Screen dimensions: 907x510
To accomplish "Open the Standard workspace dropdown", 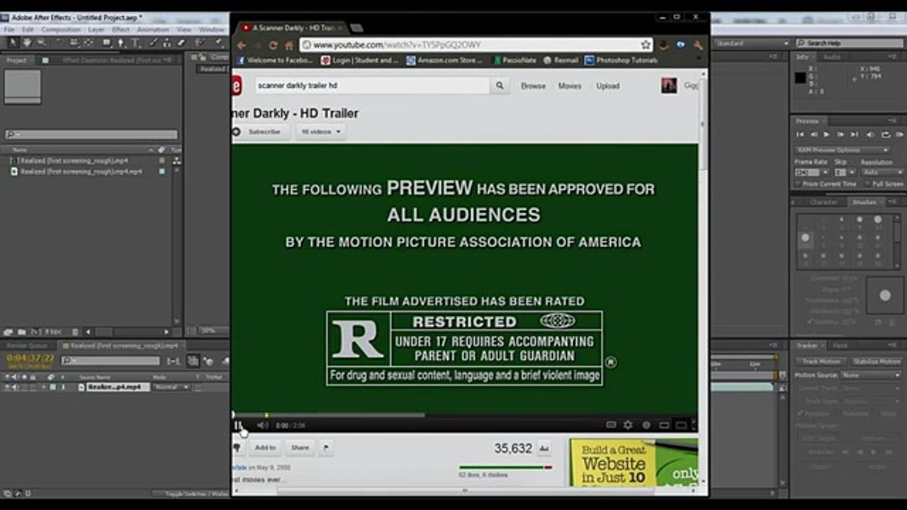I will (x=752, y=43).
